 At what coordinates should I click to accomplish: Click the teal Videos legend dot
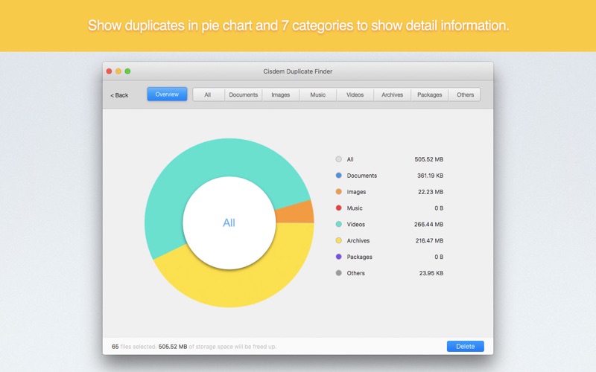click(x=339, y=224)
